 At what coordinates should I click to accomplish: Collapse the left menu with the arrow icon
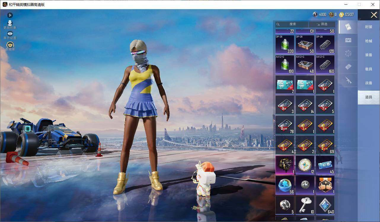(x=10, y=15)
